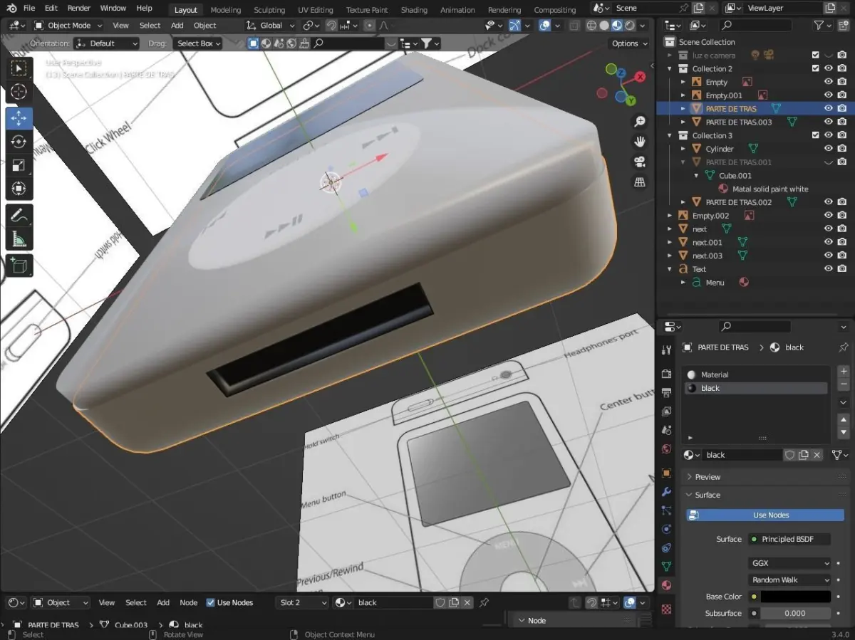Uncheck Use Nodes checkbox in node editor
The width and height of the screenshot is (855, 640).
click(x=210, y=602)
